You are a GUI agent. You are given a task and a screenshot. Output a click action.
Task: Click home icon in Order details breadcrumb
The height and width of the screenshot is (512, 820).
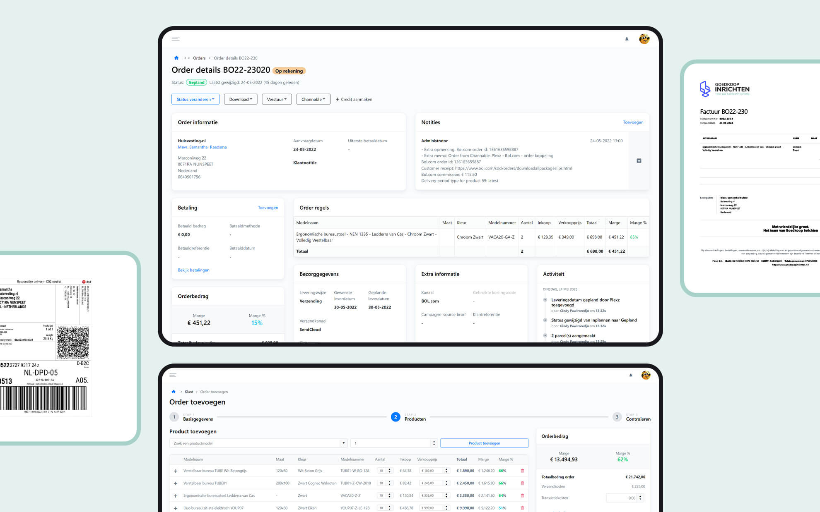(176, 58)
